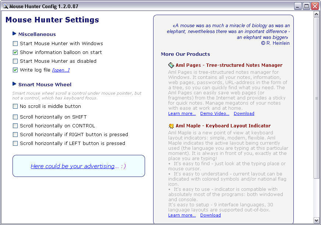Click the Aml Maple leaf icon
Image resolution: width=321 pixels, height=225 pixels.
[x=171, y=126]
